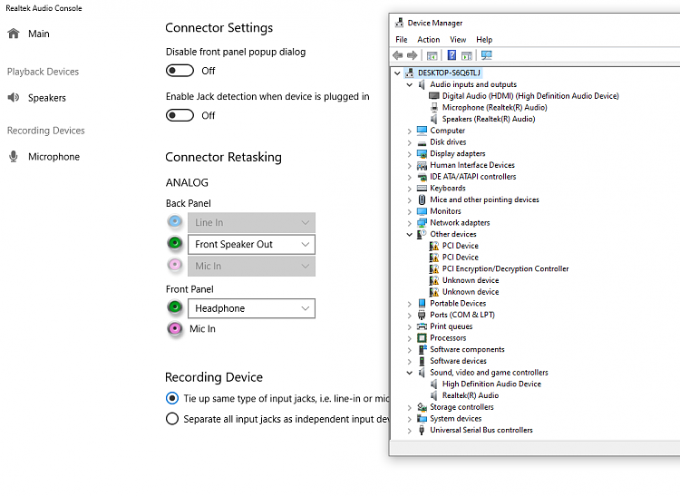Open the File menu in Device Manager

(x=401, y=40)
